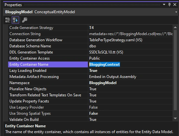The image size is (179, 136).
Task: Click the scrollbar down arrow
Action: pyautogui.click(x=175, y=118)
